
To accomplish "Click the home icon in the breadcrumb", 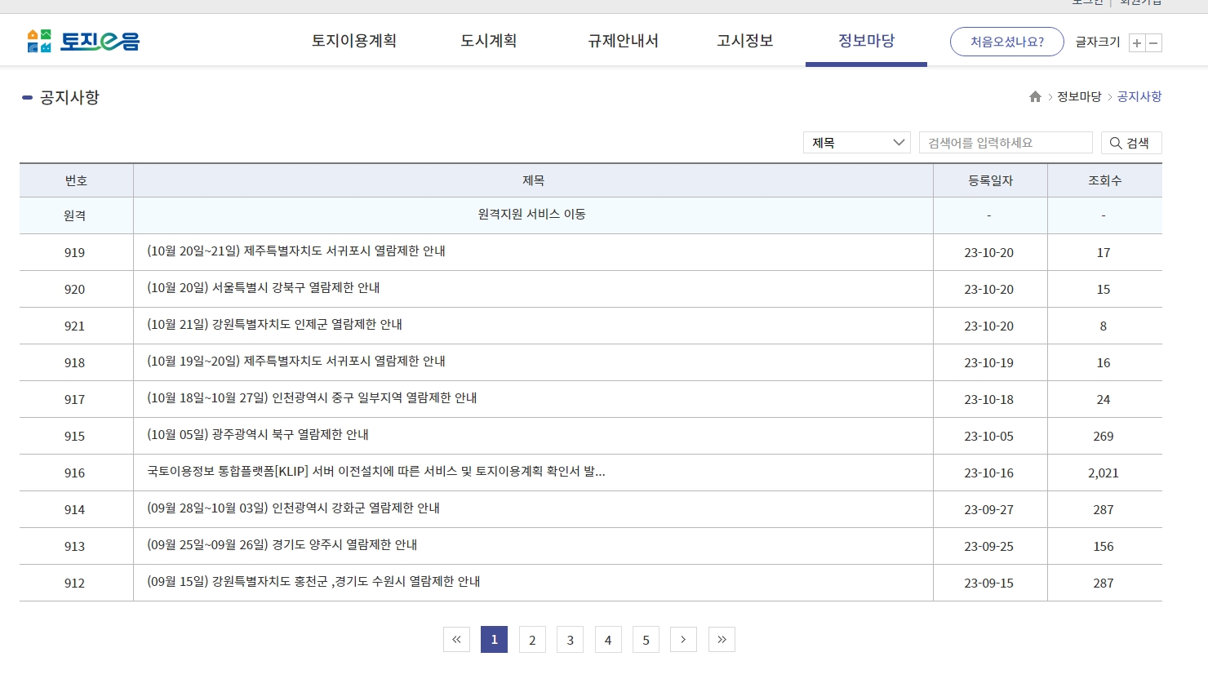I will click(x=1035, y=95).
